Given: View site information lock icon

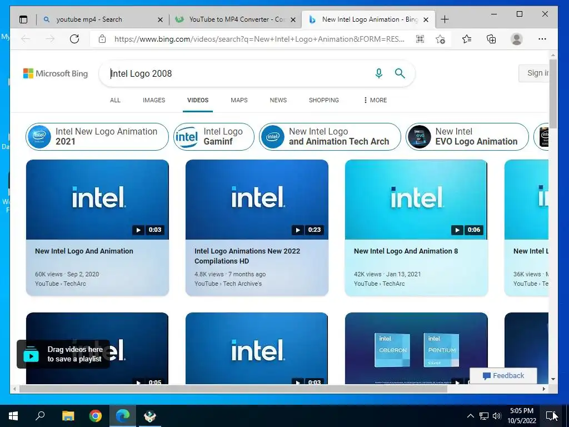Looking at the screenshot, I should (102, 39).
